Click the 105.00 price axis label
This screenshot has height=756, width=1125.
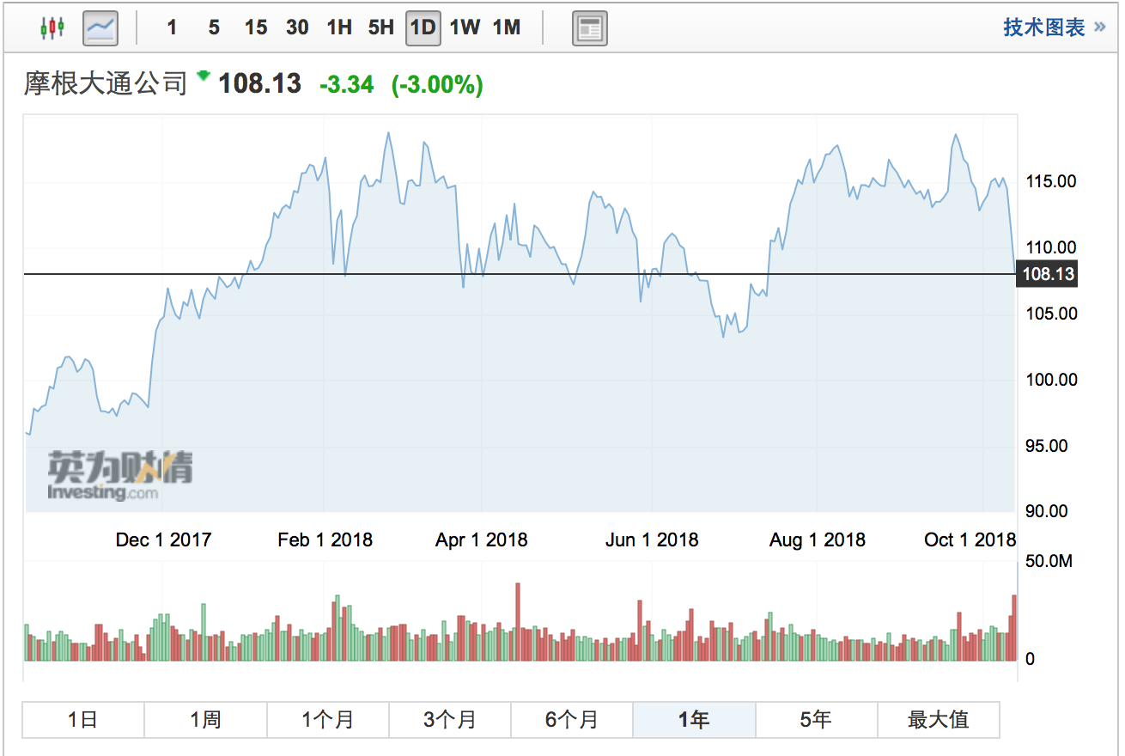coord(1052,314)
